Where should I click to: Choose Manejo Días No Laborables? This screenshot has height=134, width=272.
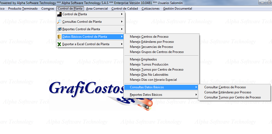coord(149,75)
